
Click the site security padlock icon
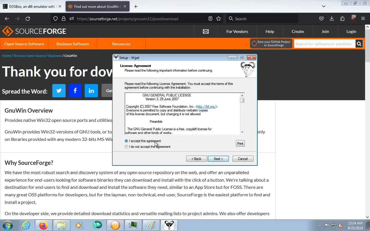[64, 18]
